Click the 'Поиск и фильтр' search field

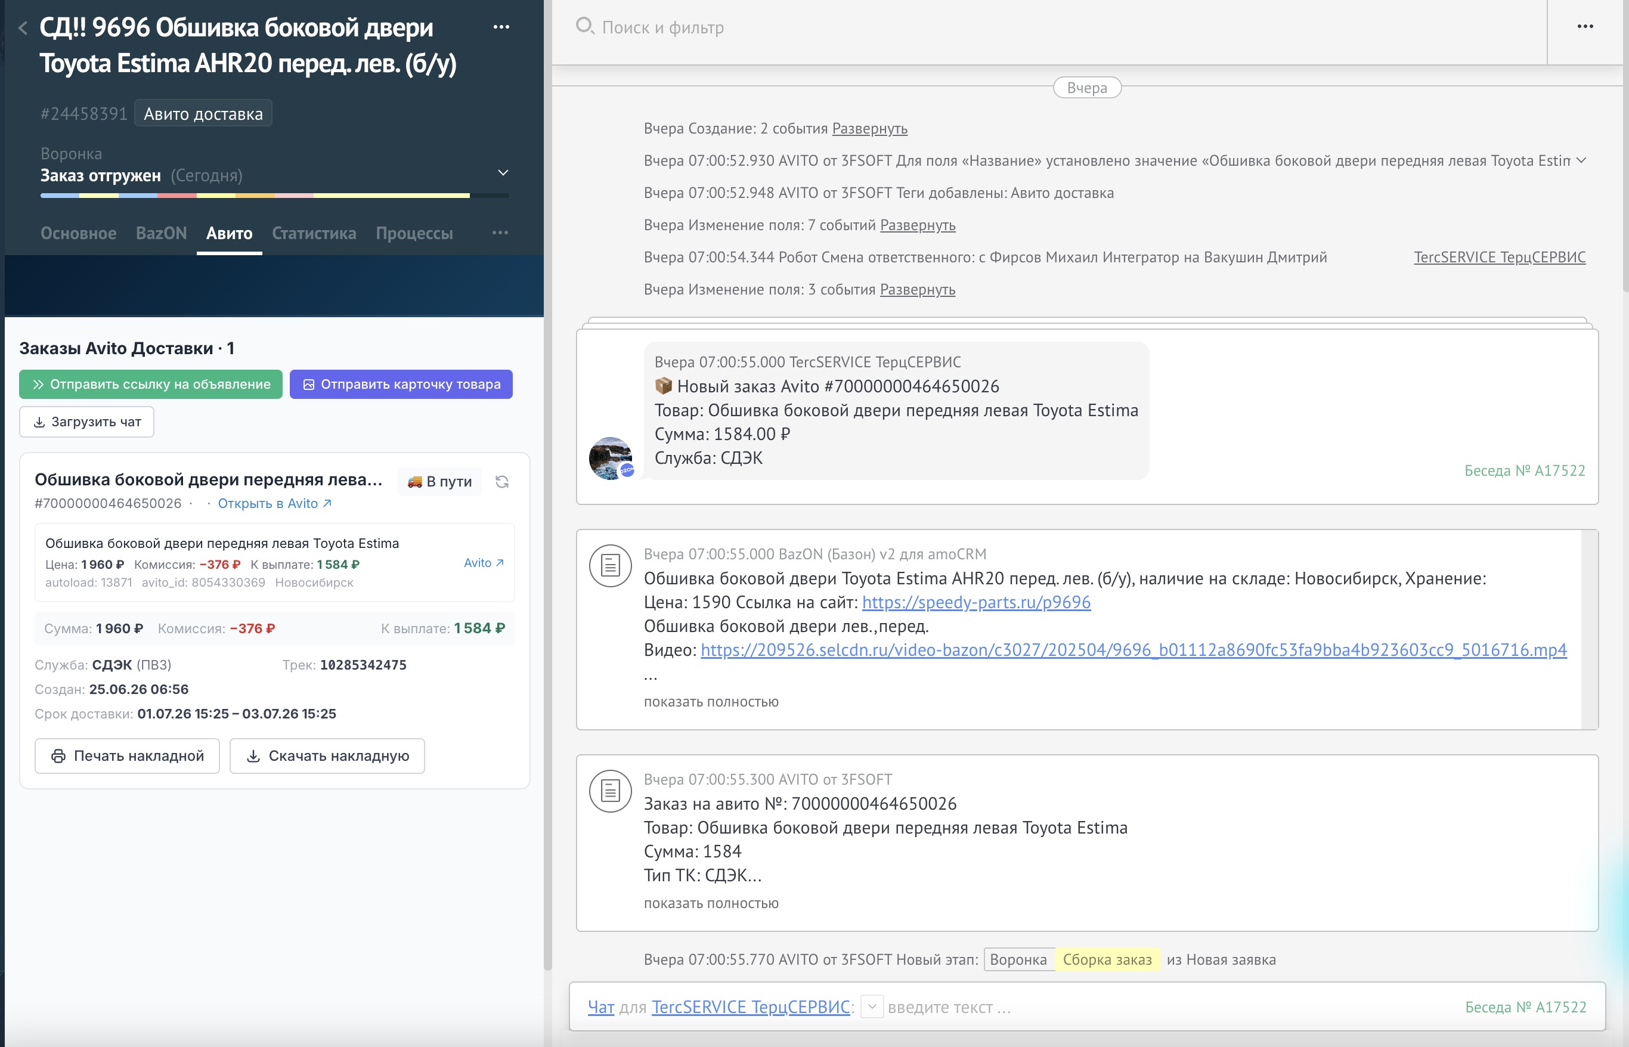(x=663, y=27)
